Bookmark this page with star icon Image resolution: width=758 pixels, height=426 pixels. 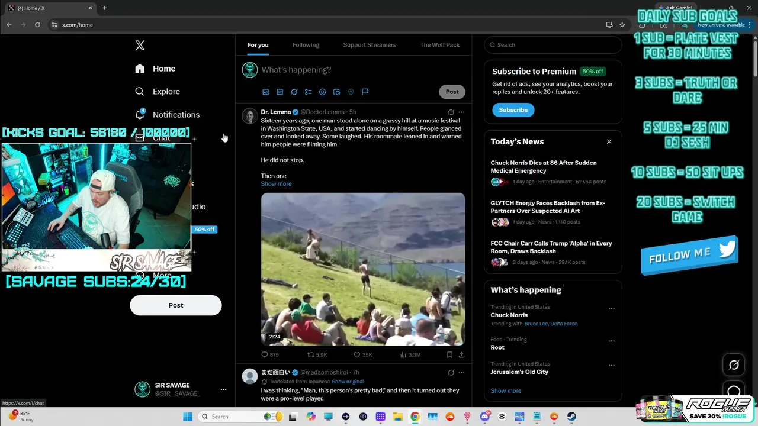pyautogui.click(x=622, y=25)
